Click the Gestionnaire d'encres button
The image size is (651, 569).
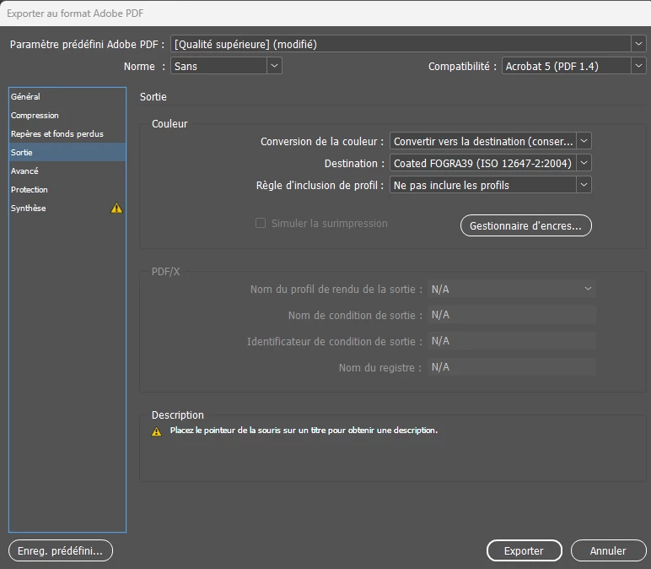tap(525, 225)
